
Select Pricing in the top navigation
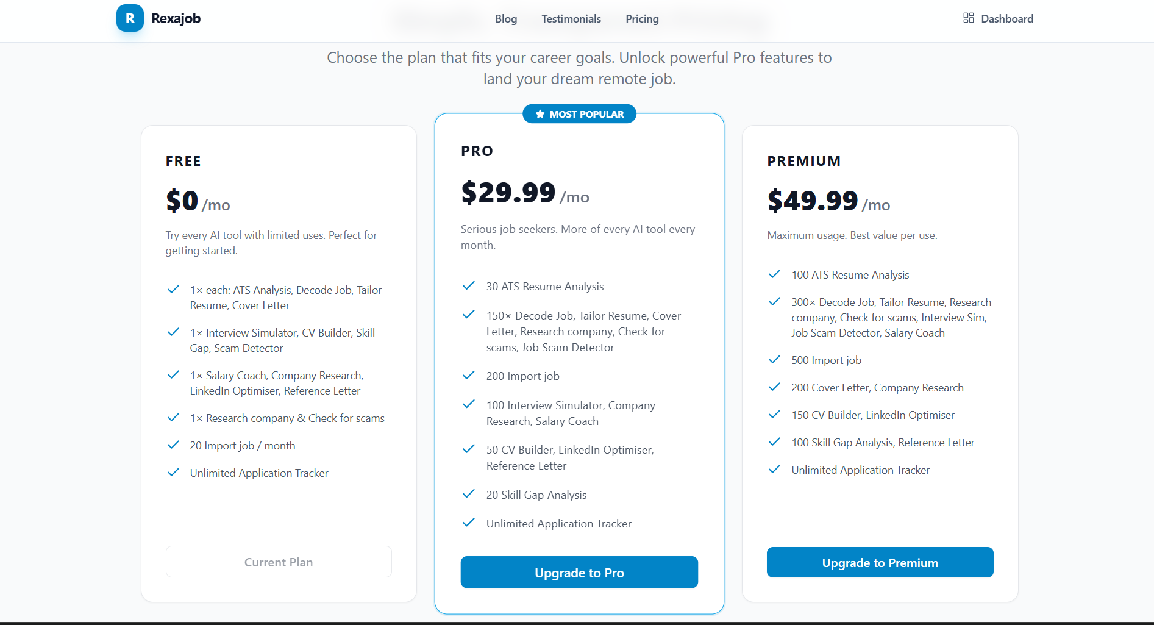coord(642,19)
